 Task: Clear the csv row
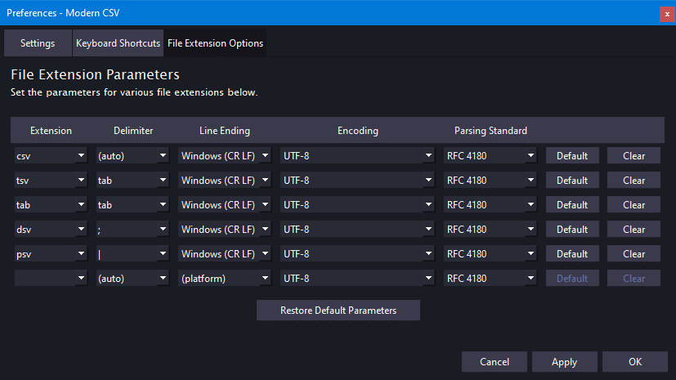click(633, 155)
